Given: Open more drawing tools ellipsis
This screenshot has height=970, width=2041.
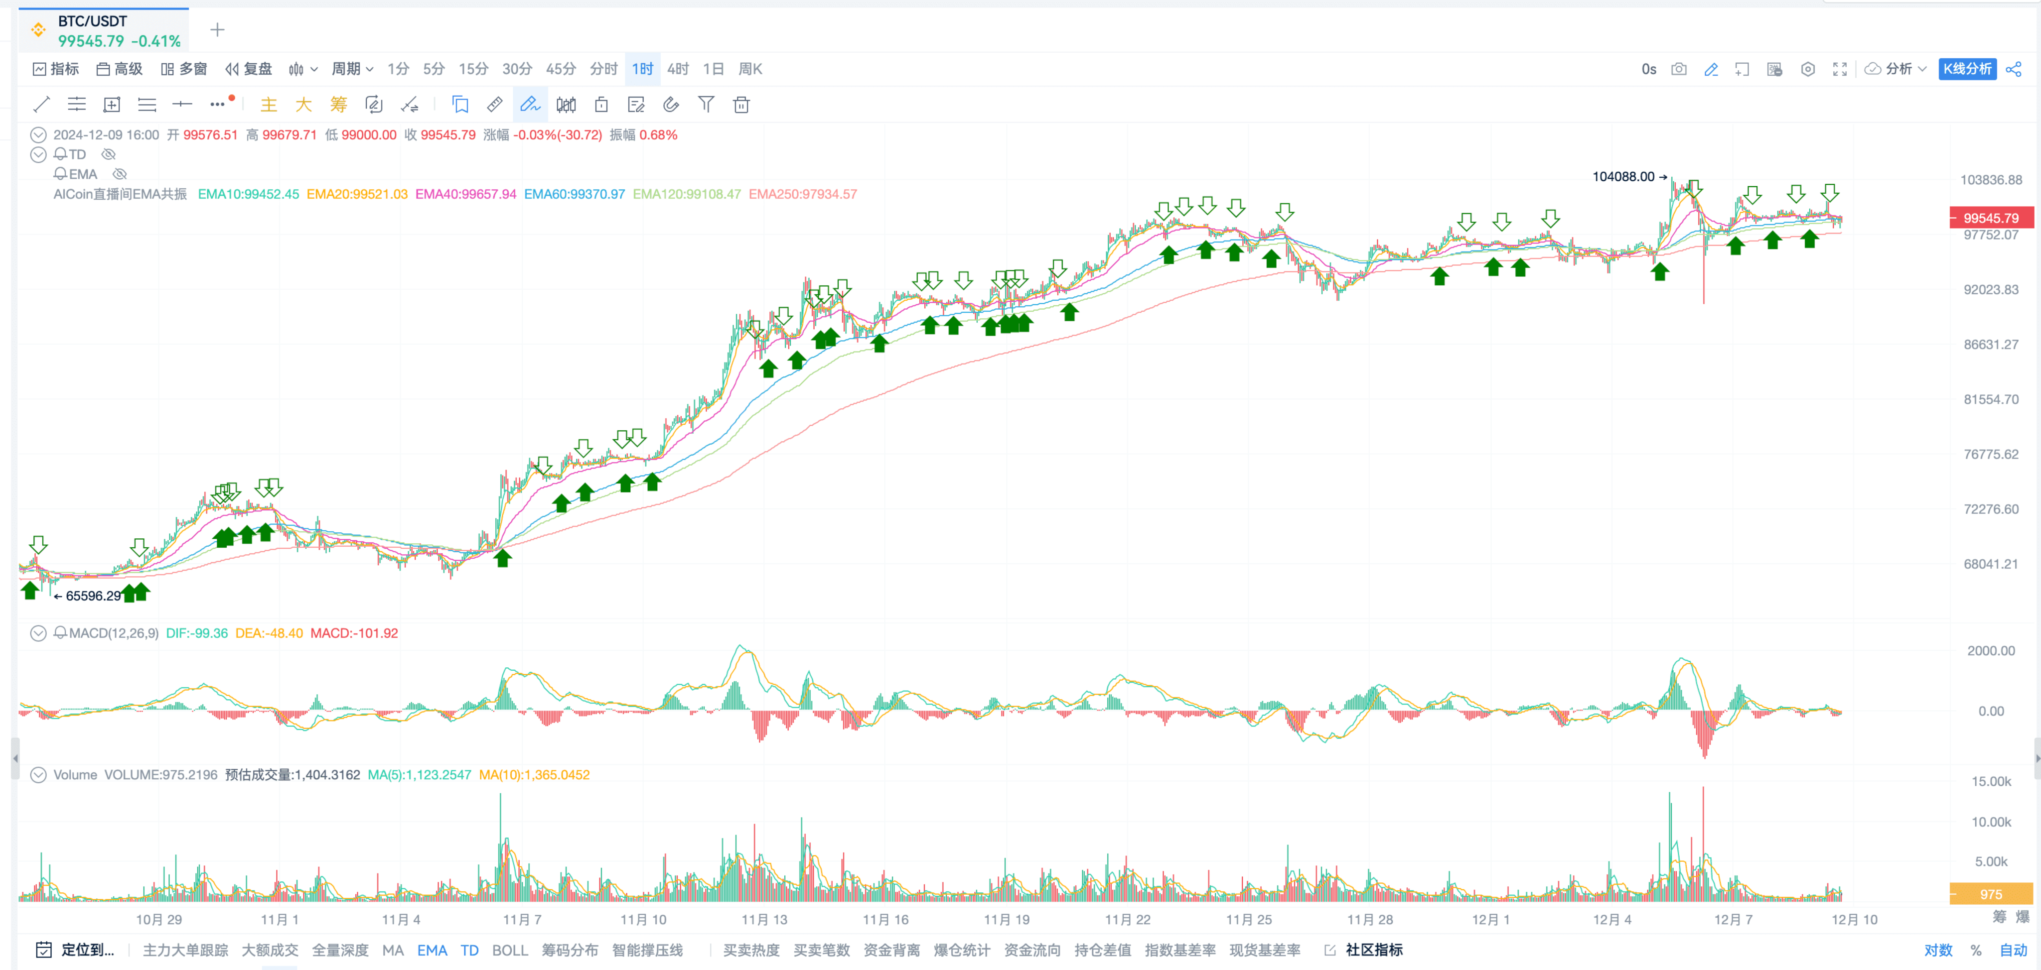Looking at the screenshot, I should 218,104.
